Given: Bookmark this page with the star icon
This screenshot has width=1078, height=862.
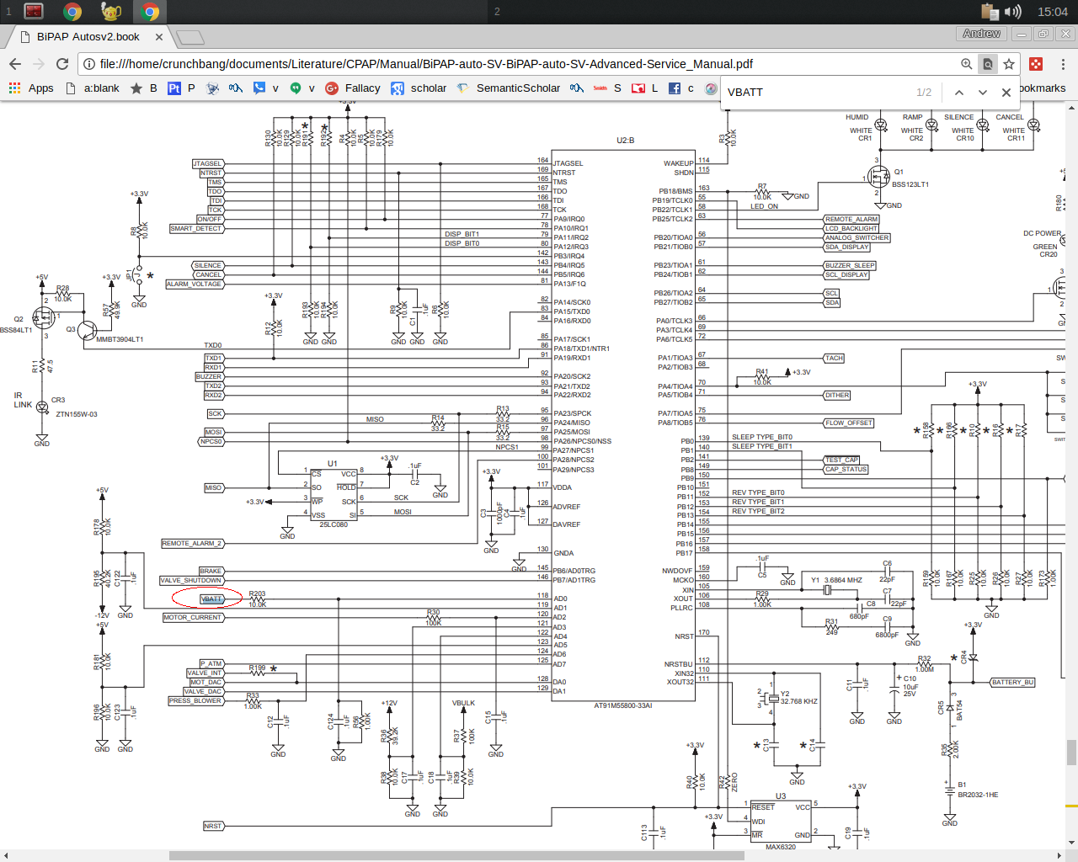Looking at the screenshot, I should tap(1009, 64).
